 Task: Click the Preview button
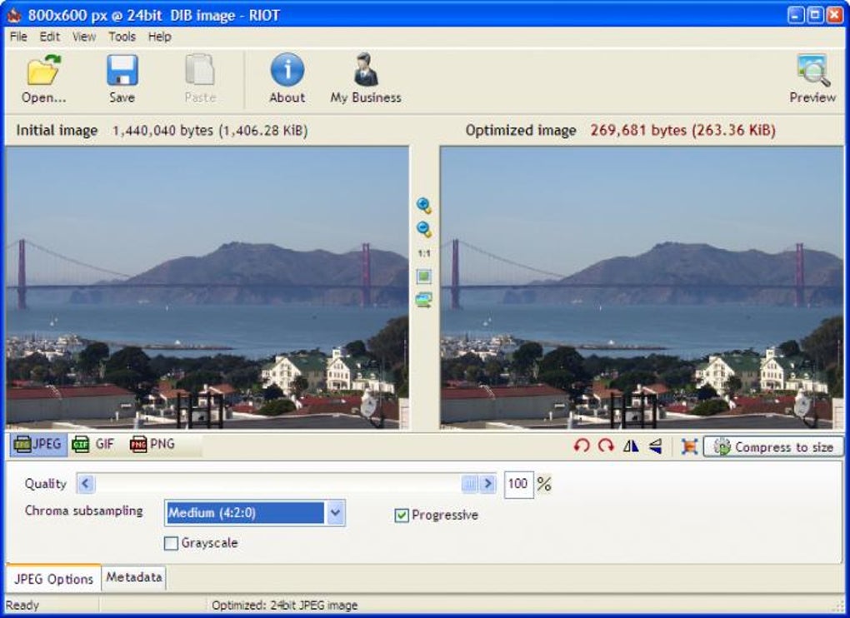pos(812,77)
